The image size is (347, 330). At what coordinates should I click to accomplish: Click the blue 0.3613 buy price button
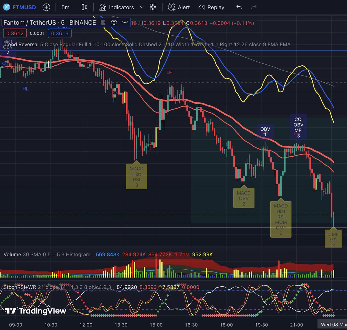point(60,33)
